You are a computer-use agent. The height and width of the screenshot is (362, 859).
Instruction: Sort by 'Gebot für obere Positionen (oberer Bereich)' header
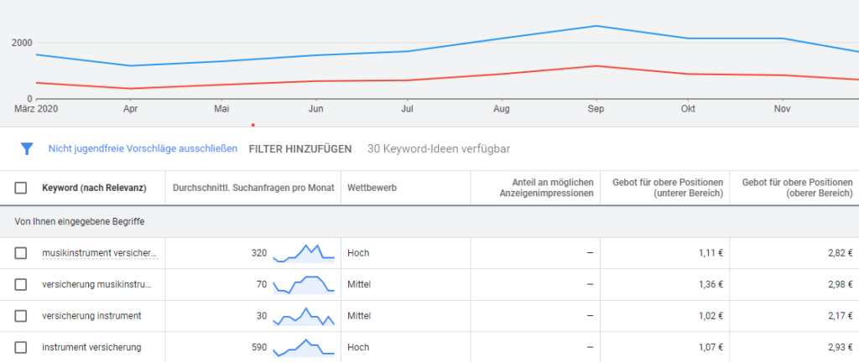(798, 188)
